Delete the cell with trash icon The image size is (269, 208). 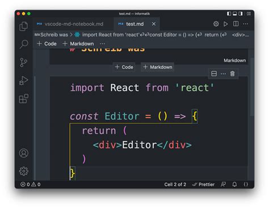(x=232, y=73)
